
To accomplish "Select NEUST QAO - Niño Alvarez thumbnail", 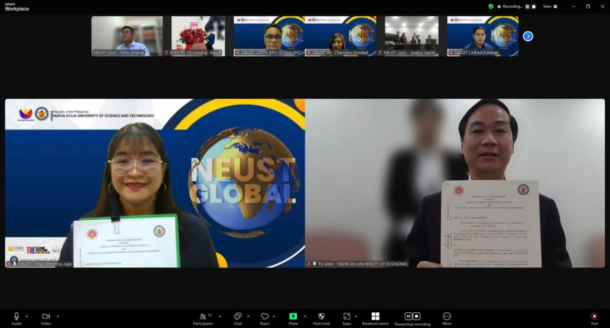I will (127, 36).
